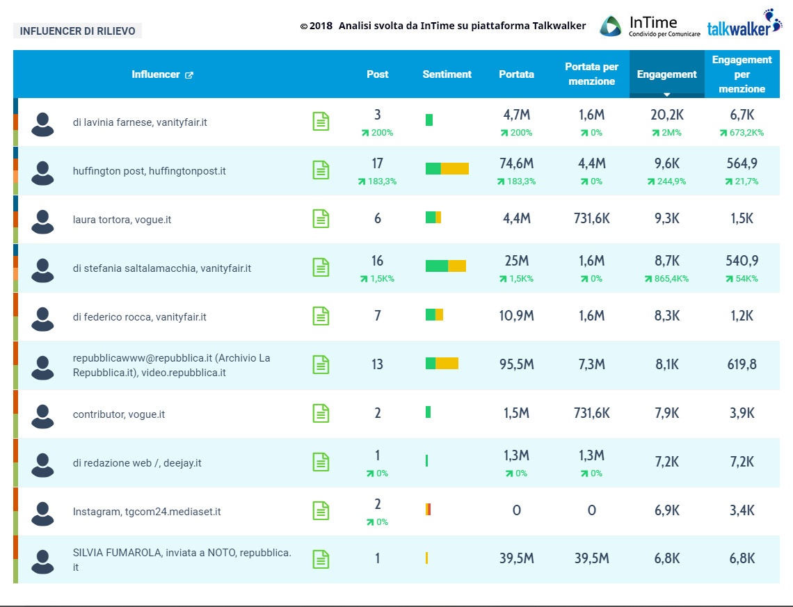The height and width of the screenshot is (607, 793).
Task: Open document icon for tgcom24.mediaset.it row
Action: (321, 510)
